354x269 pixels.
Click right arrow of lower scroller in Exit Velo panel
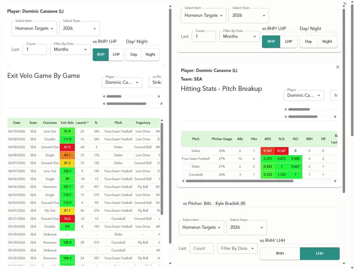pyautogui.click(x=162, y=104)
